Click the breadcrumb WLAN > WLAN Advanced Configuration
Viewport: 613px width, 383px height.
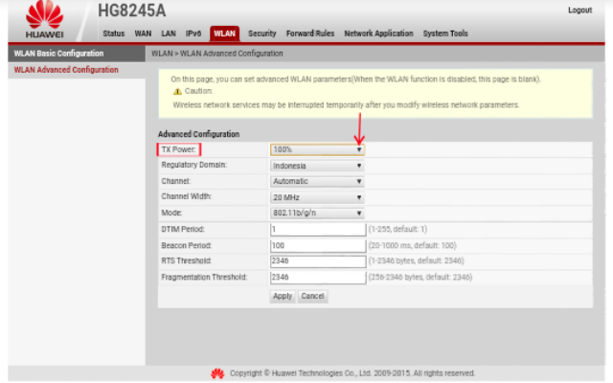[217, 54]
